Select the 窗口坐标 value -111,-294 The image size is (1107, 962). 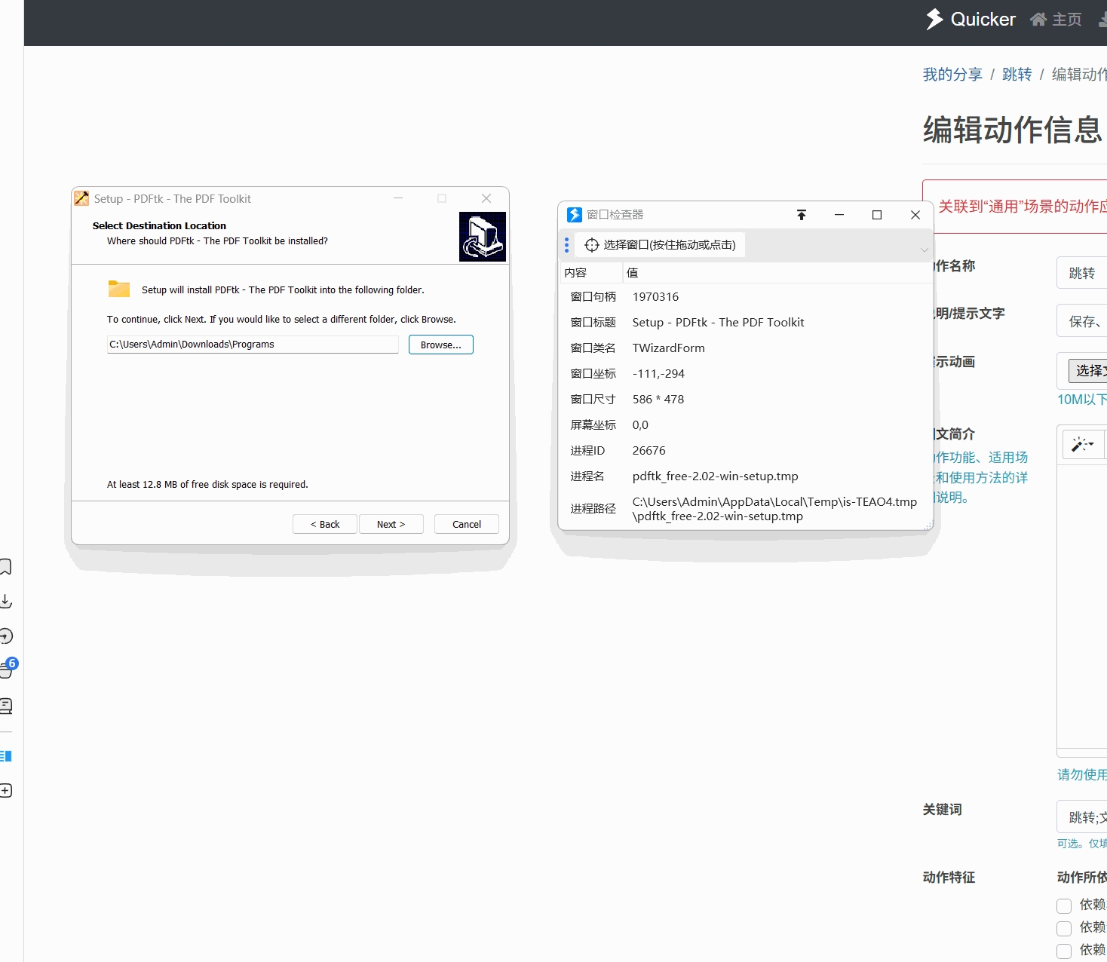[x=658, y=374]
